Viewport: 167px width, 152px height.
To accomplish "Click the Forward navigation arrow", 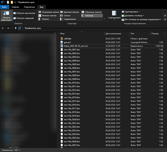I will (x=8, y=28).
